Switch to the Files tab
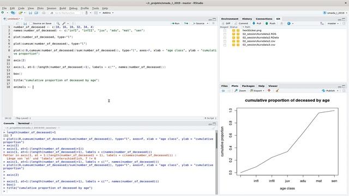The height and width of the screenshot is (196, 349). click(x=224, y=86)
